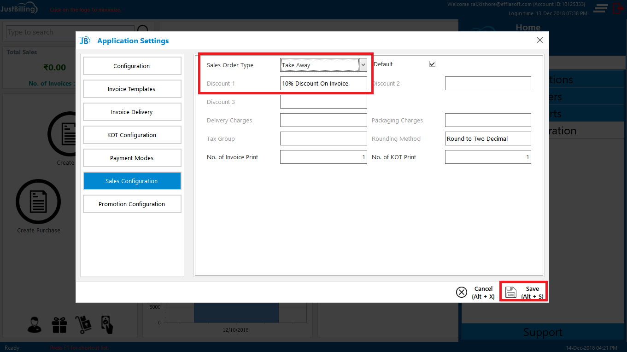This screenshot has height=352, width=627.
Task: Click the customer person icon at bottom
Action: coord(34,325)
